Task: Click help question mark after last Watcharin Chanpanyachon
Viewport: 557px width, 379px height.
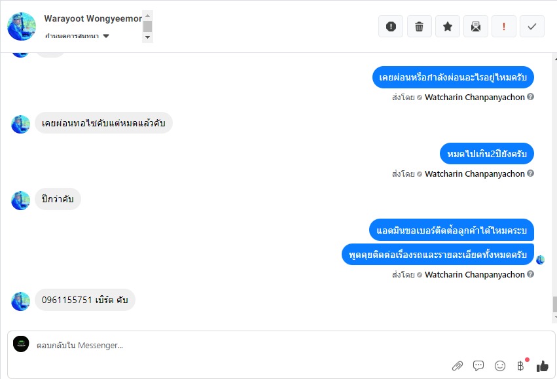Action: [x=530, y=274]
